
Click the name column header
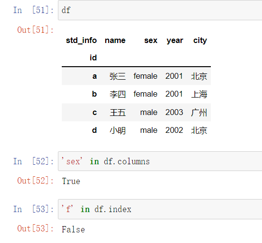click(x=115, y=41)
